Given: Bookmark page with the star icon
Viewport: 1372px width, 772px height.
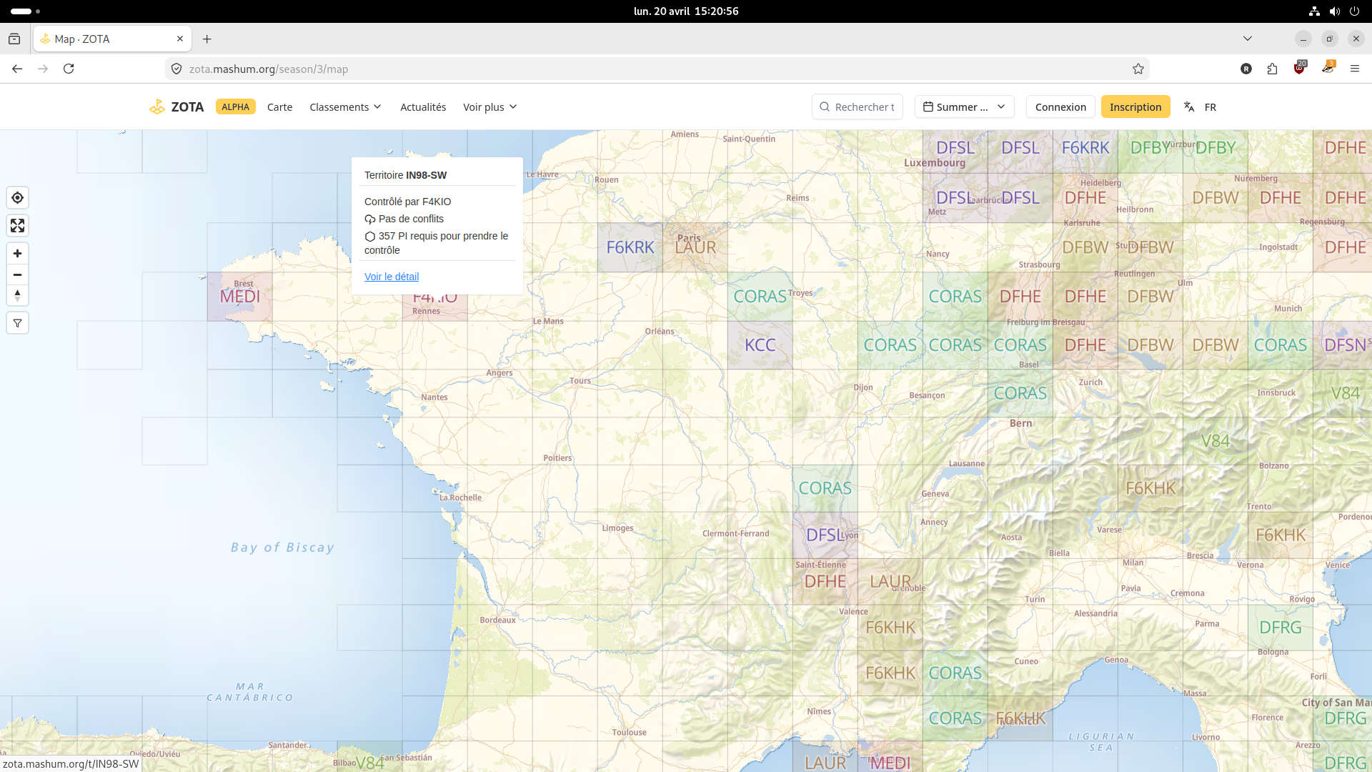Looking at the screenshot, I should 1138,69.
